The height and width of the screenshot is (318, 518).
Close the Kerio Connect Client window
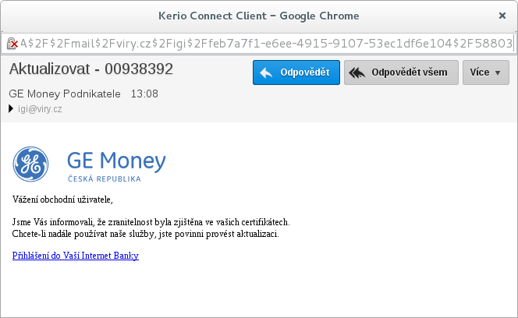(502, 16)
